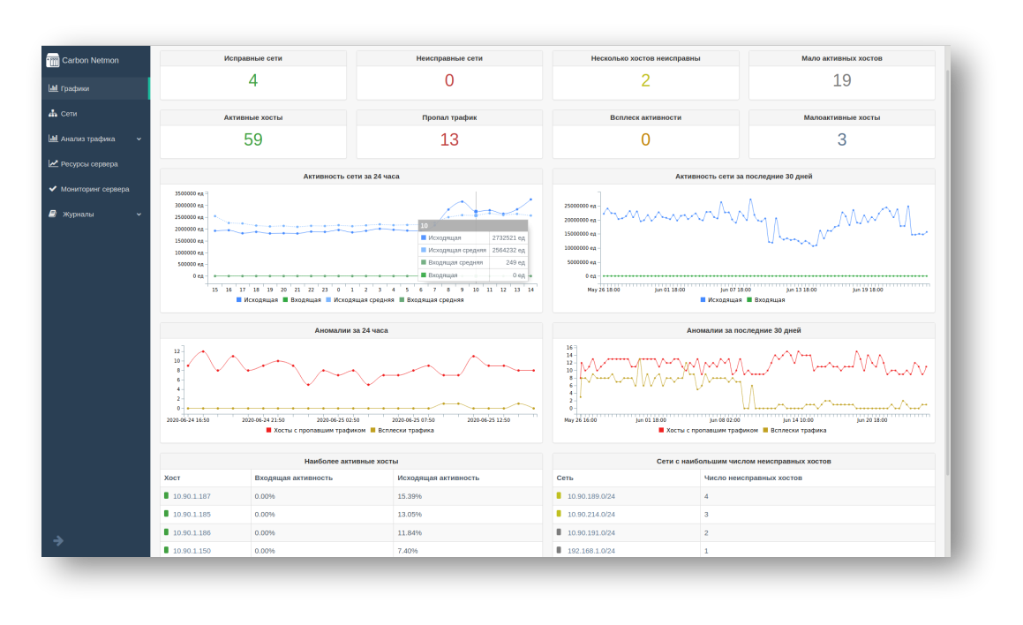1023x625 pixels.
Task: Open network link 10.90.189.0/24
Action: (x=590, y=496)
